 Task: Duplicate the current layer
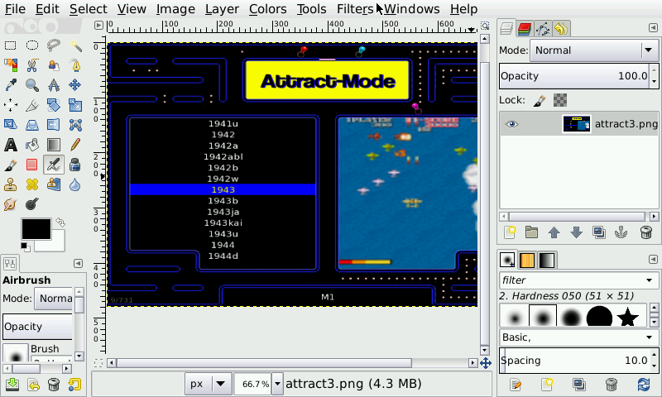click(x=598, y=232)
